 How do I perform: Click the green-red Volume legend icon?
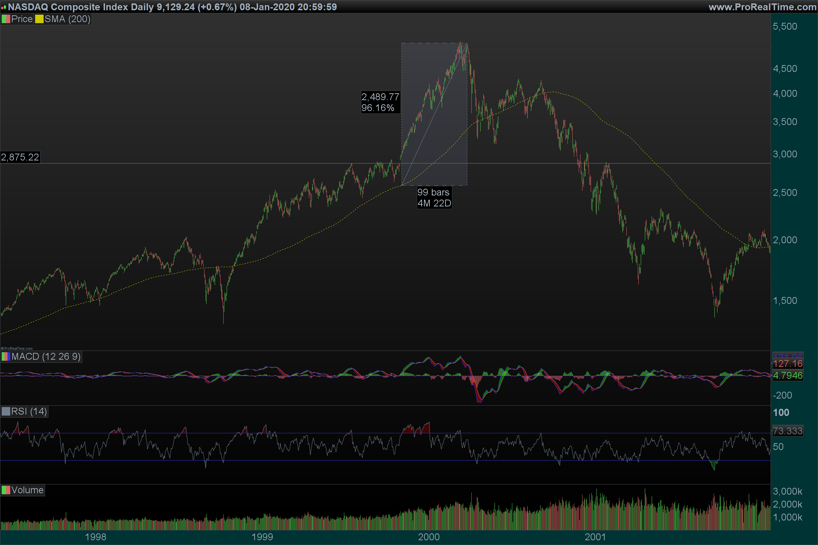coord(5,490)
